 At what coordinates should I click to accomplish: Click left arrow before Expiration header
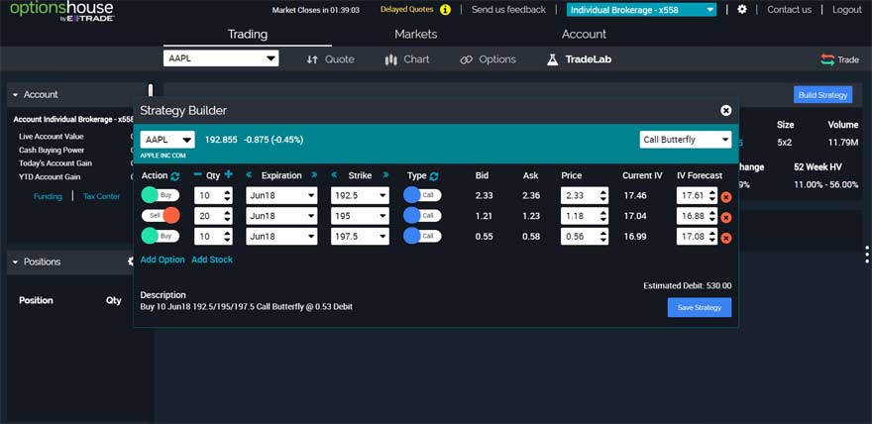pyautogui.click(x=249, y=175)
